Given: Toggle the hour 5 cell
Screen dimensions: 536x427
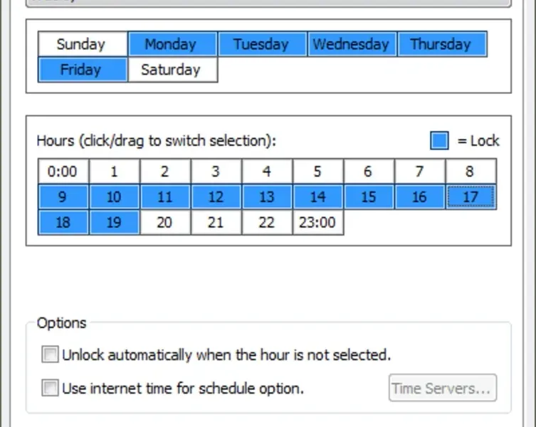Looking at the screenshot, I should tap(317, 172).
